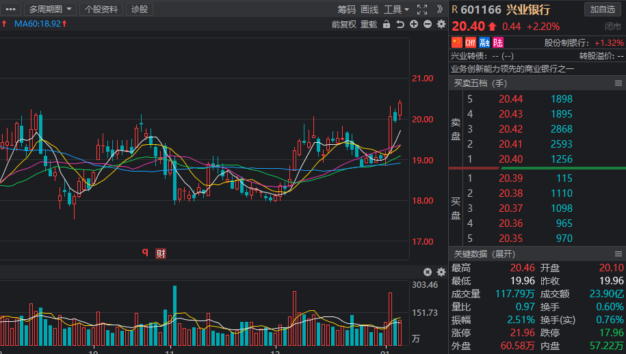Click the red q marker on chart
626x354 pixels.
point(145,252)
